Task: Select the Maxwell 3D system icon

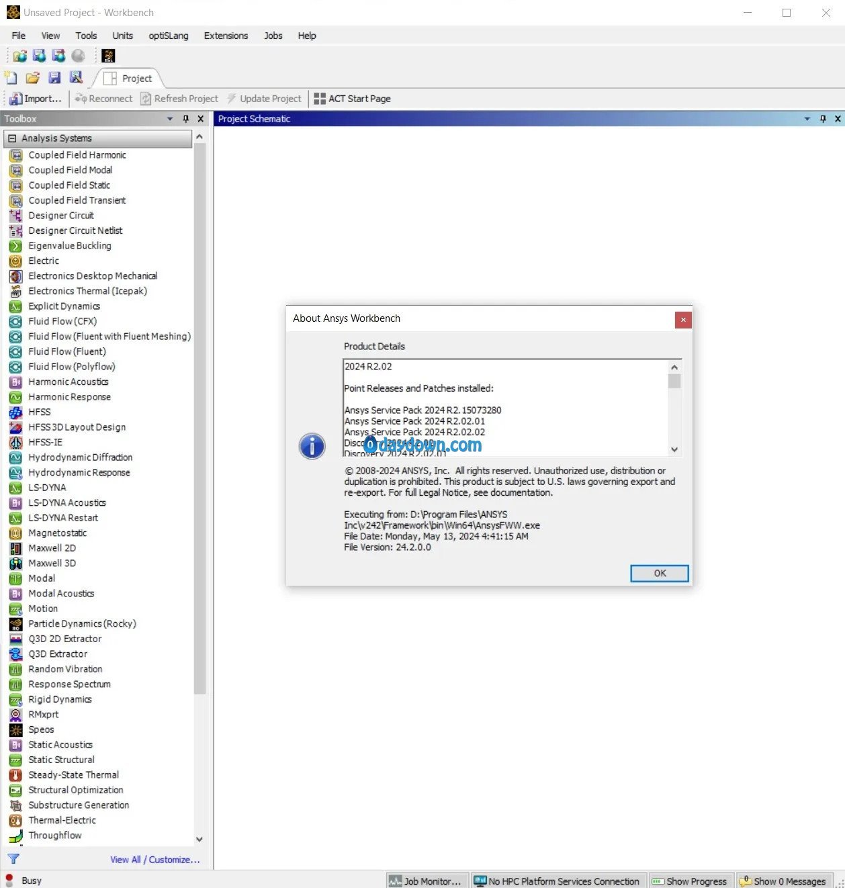Action: click(x=15, y=563)
